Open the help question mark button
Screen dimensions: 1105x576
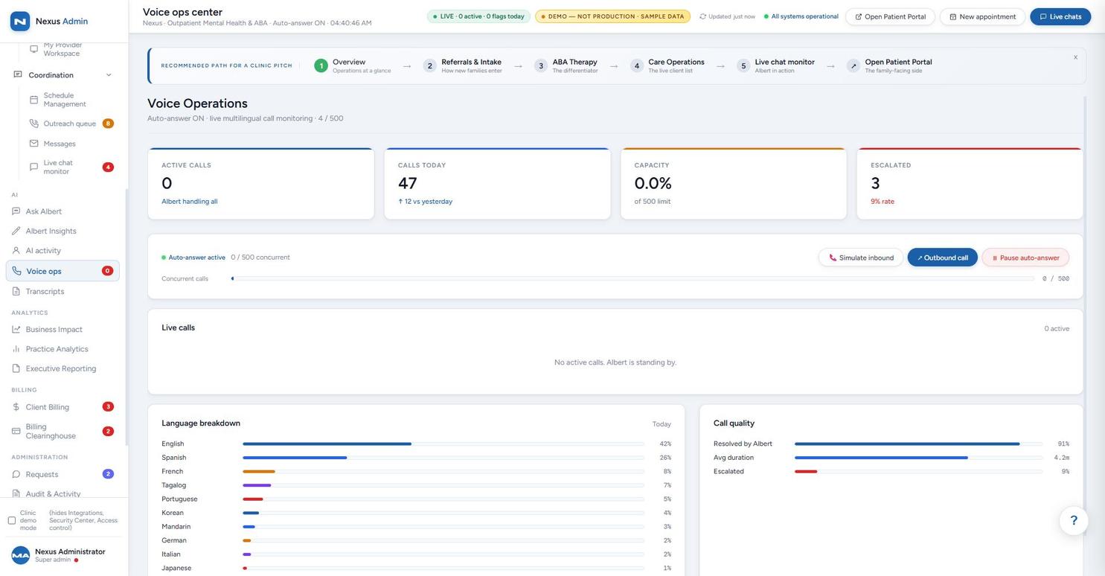pos(1074,520)
